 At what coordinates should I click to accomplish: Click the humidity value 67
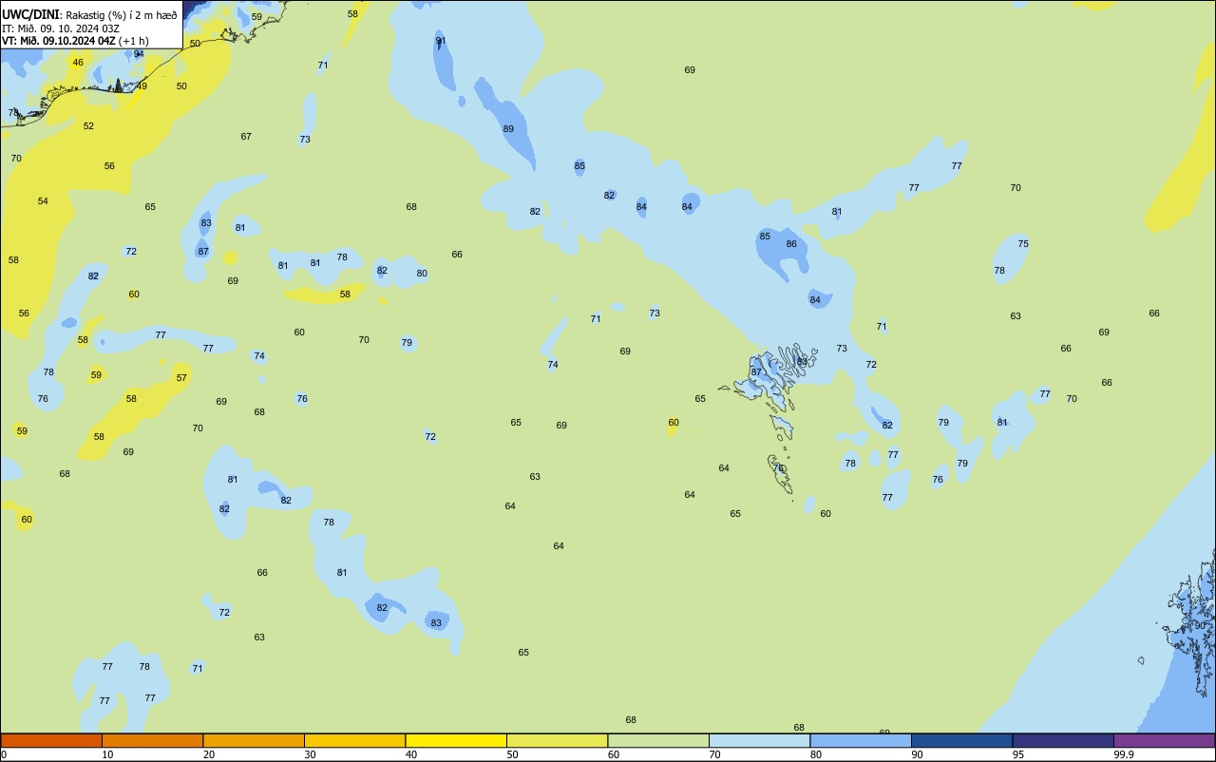(x=246, y=137)
